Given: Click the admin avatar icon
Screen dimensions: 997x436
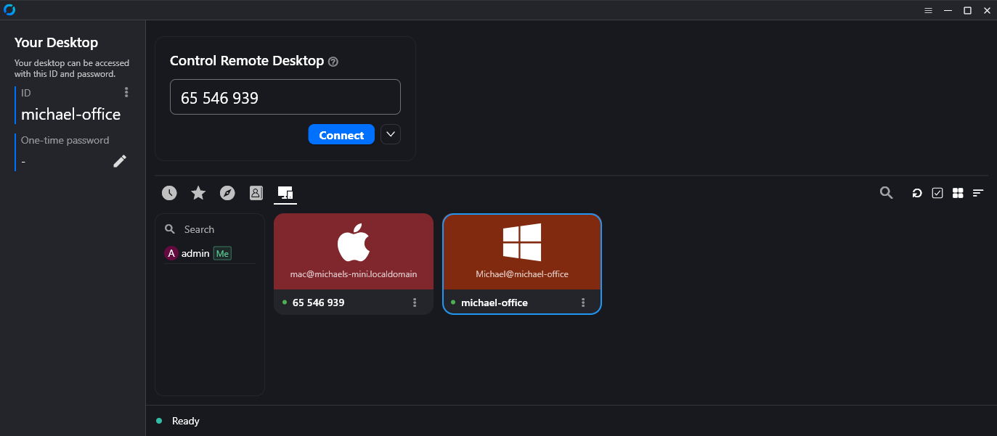Looking at the screenshot, I should [x=171, y=253].
